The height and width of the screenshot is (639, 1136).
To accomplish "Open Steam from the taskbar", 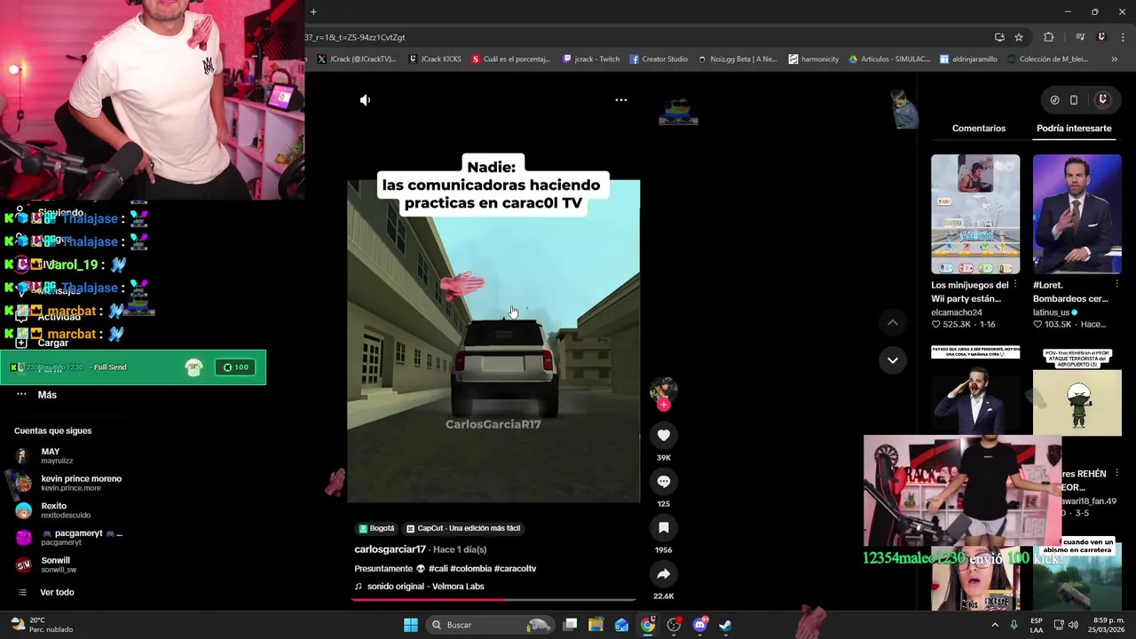I will [x=725, y=625].
